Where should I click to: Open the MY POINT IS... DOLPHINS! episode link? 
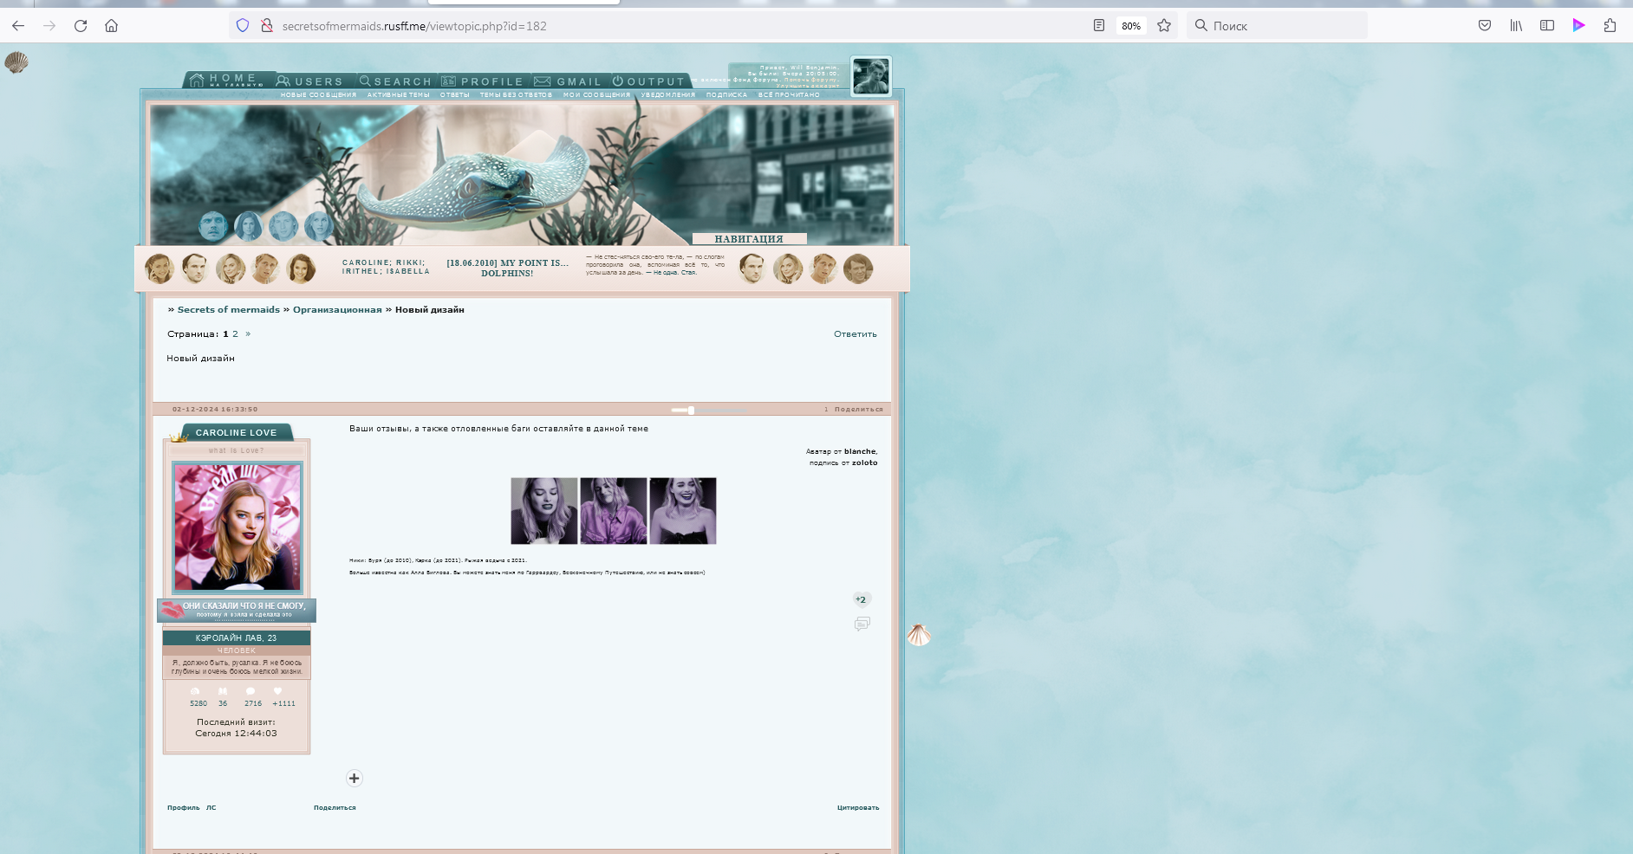507,268
